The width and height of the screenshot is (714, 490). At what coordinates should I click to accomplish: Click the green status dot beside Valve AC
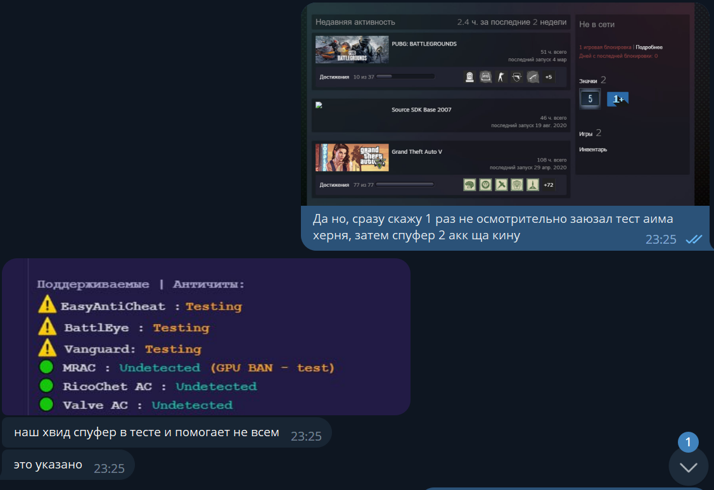click(46, 405)
